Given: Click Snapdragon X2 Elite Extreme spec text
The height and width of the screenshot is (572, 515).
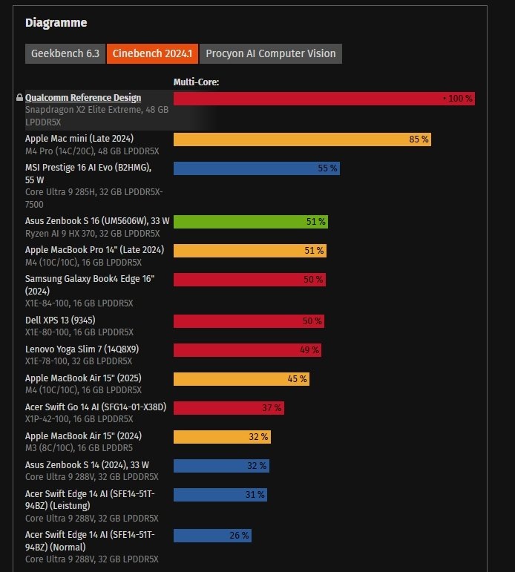Looking at the screenshot, I should [x=96, y=116].
